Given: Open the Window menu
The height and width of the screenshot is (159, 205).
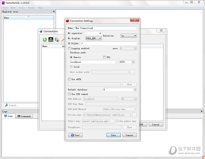Looking at the screenshot, I should point(31,8).
